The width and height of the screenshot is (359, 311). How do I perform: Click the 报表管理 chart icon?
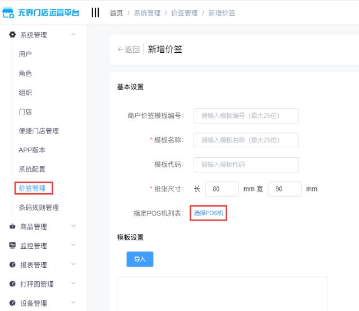(x=12, y=265)
